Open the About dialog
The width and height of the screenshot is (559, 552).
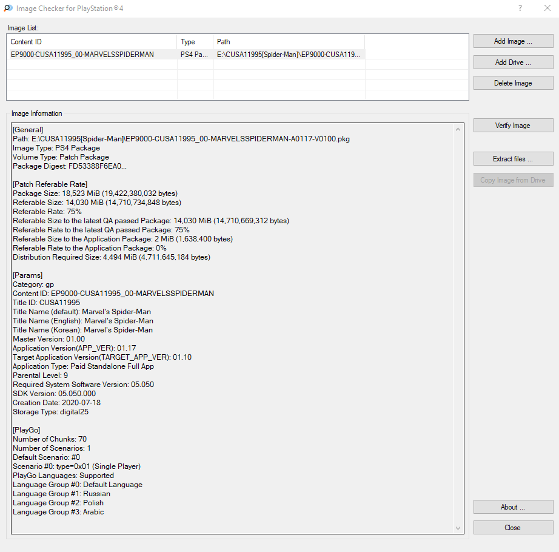[x=513, y=507]
